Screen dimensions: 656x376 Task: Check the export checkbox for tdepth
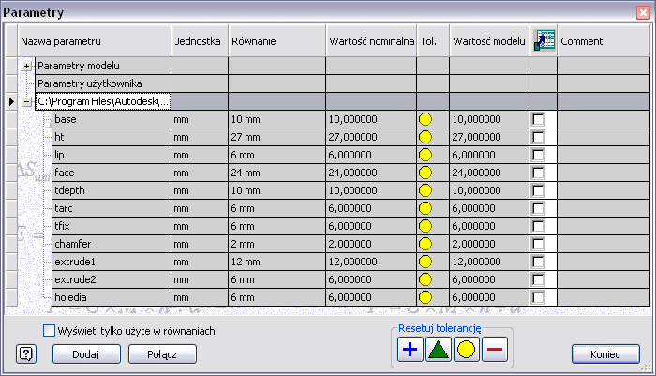tap(538, 190)
